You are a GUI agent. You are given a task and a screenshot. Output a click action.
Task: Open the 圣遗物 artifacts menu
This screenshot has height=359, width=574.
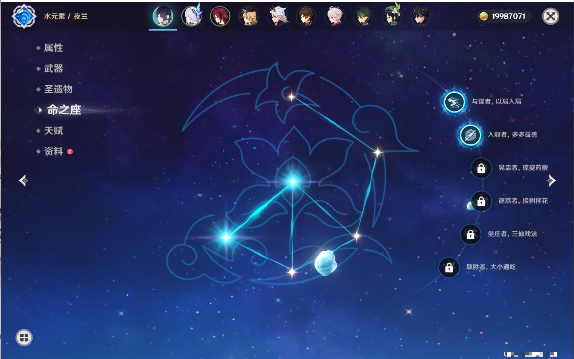tap(58, 89)
